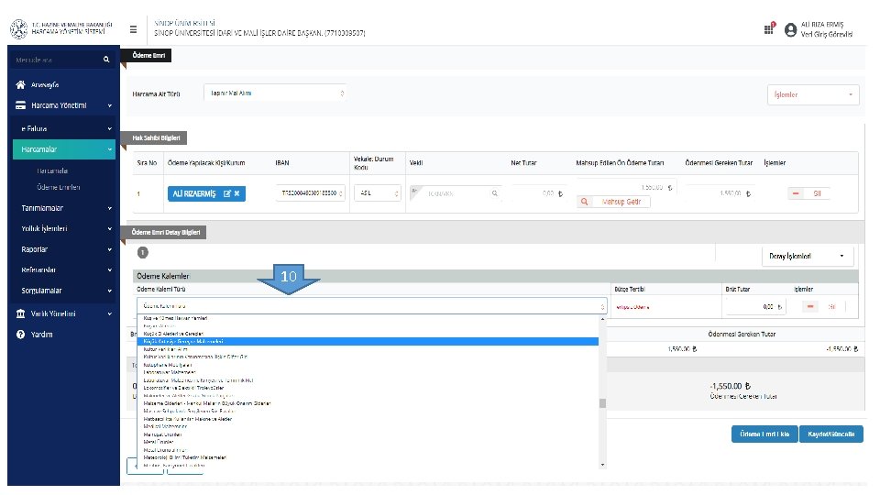This screenshot has height=495, width=880.
Task: Click the sidebar menu search field
Action: point(56,60)
